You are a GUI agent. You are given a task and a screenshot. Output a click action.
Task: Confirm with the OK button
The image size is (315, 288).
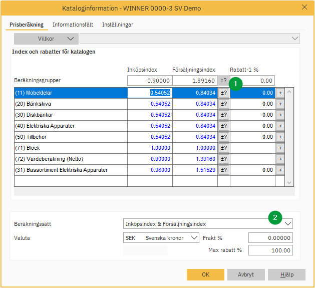(x=205, y=274)
